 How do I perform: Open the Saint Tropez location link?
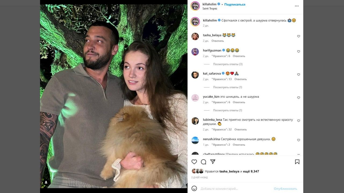[210, 9]
